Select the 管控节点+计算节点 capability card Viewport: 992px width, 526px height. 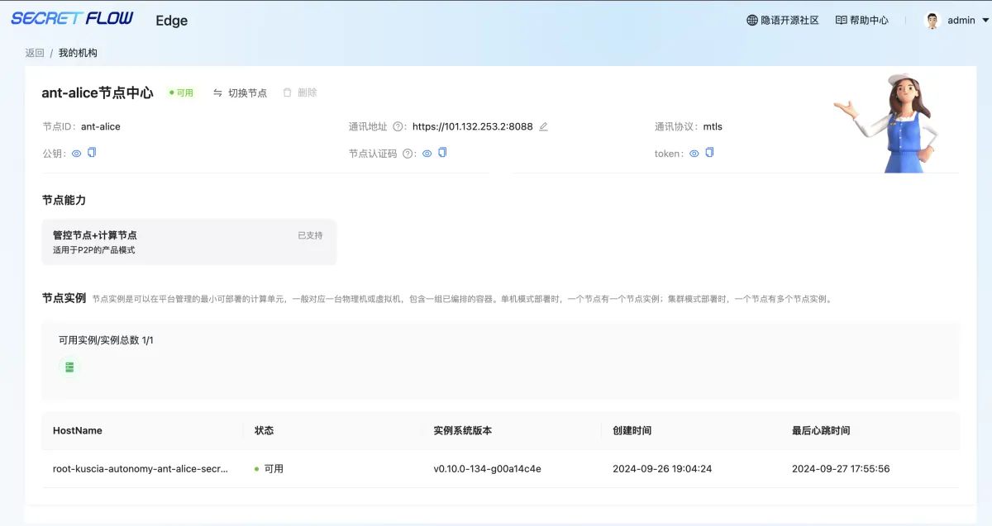click(x=189, y=242)
